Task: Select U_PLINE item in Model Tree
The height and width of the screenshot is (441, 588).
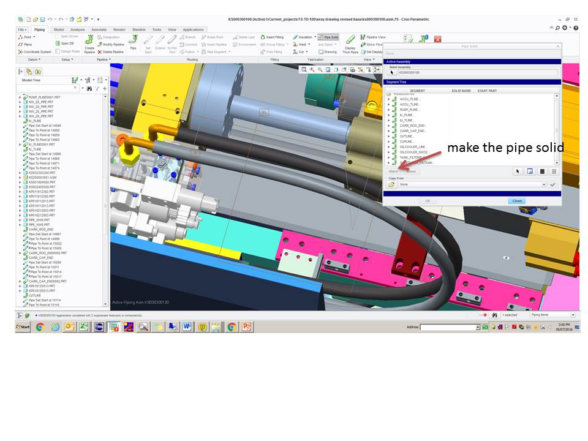Action: [x=35, y=121]
